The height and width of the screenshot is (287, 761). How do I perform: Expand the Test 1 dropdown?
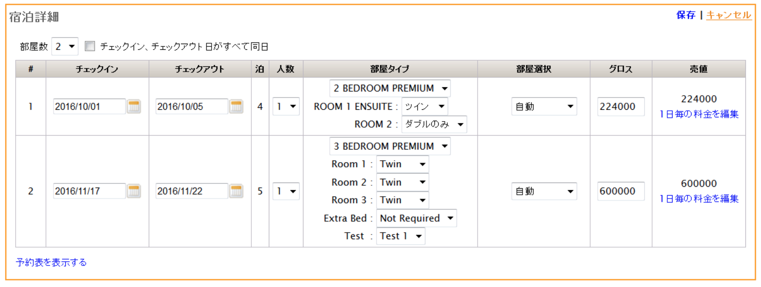401,236
